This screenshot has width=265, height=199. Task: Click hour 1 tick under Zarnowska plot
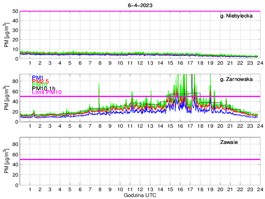pyautogui.click(x=30, y=126)
